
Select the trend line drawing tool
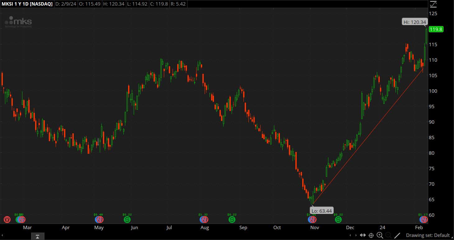click(x=397, y=235)
